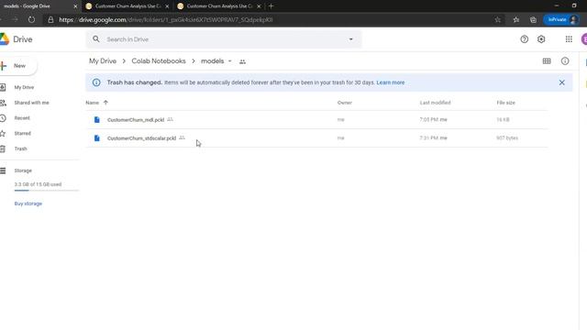This screenshot has width=587, height=330.
Task: Open Shared with me in sidebar
Action: [31, 103]
